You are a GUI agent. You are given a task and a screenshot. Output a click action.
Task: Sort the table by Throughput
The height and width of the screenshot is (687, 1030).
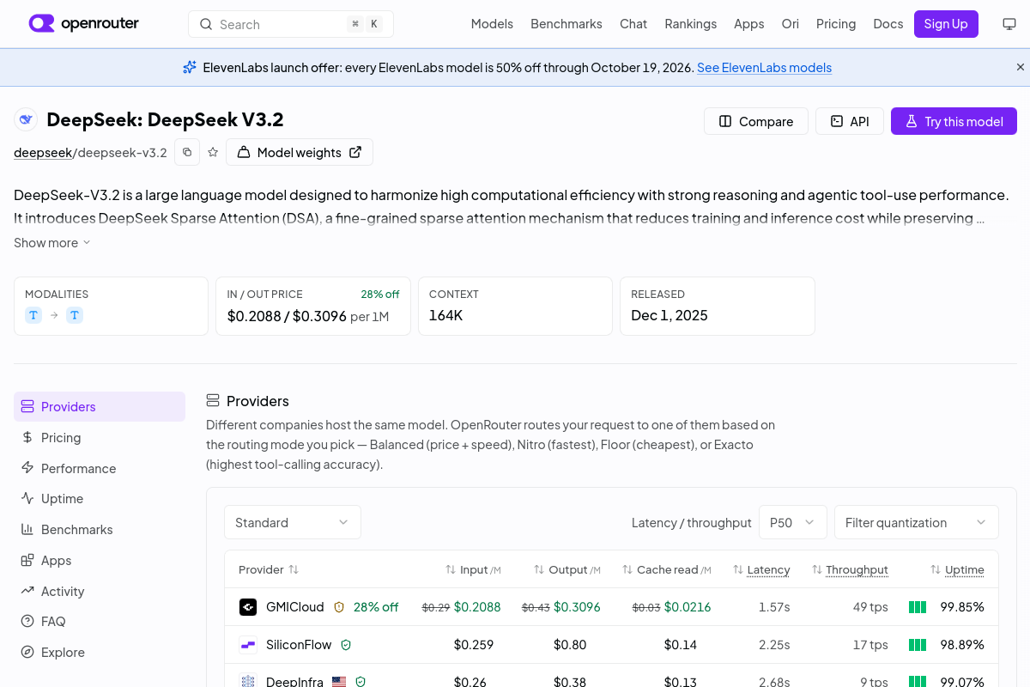point(850,569)
